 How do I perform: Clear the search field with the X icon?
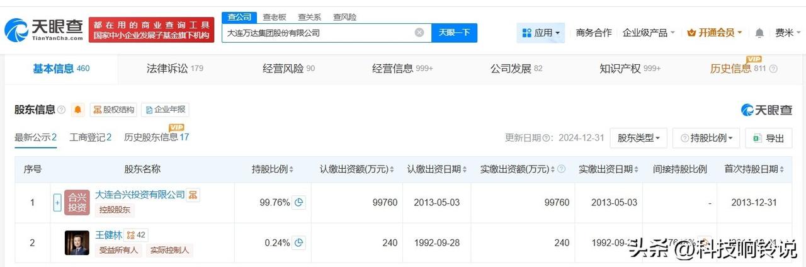(419, 33)
